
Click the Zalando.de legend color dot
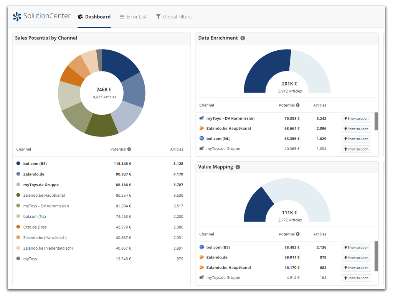click(18, 174)
